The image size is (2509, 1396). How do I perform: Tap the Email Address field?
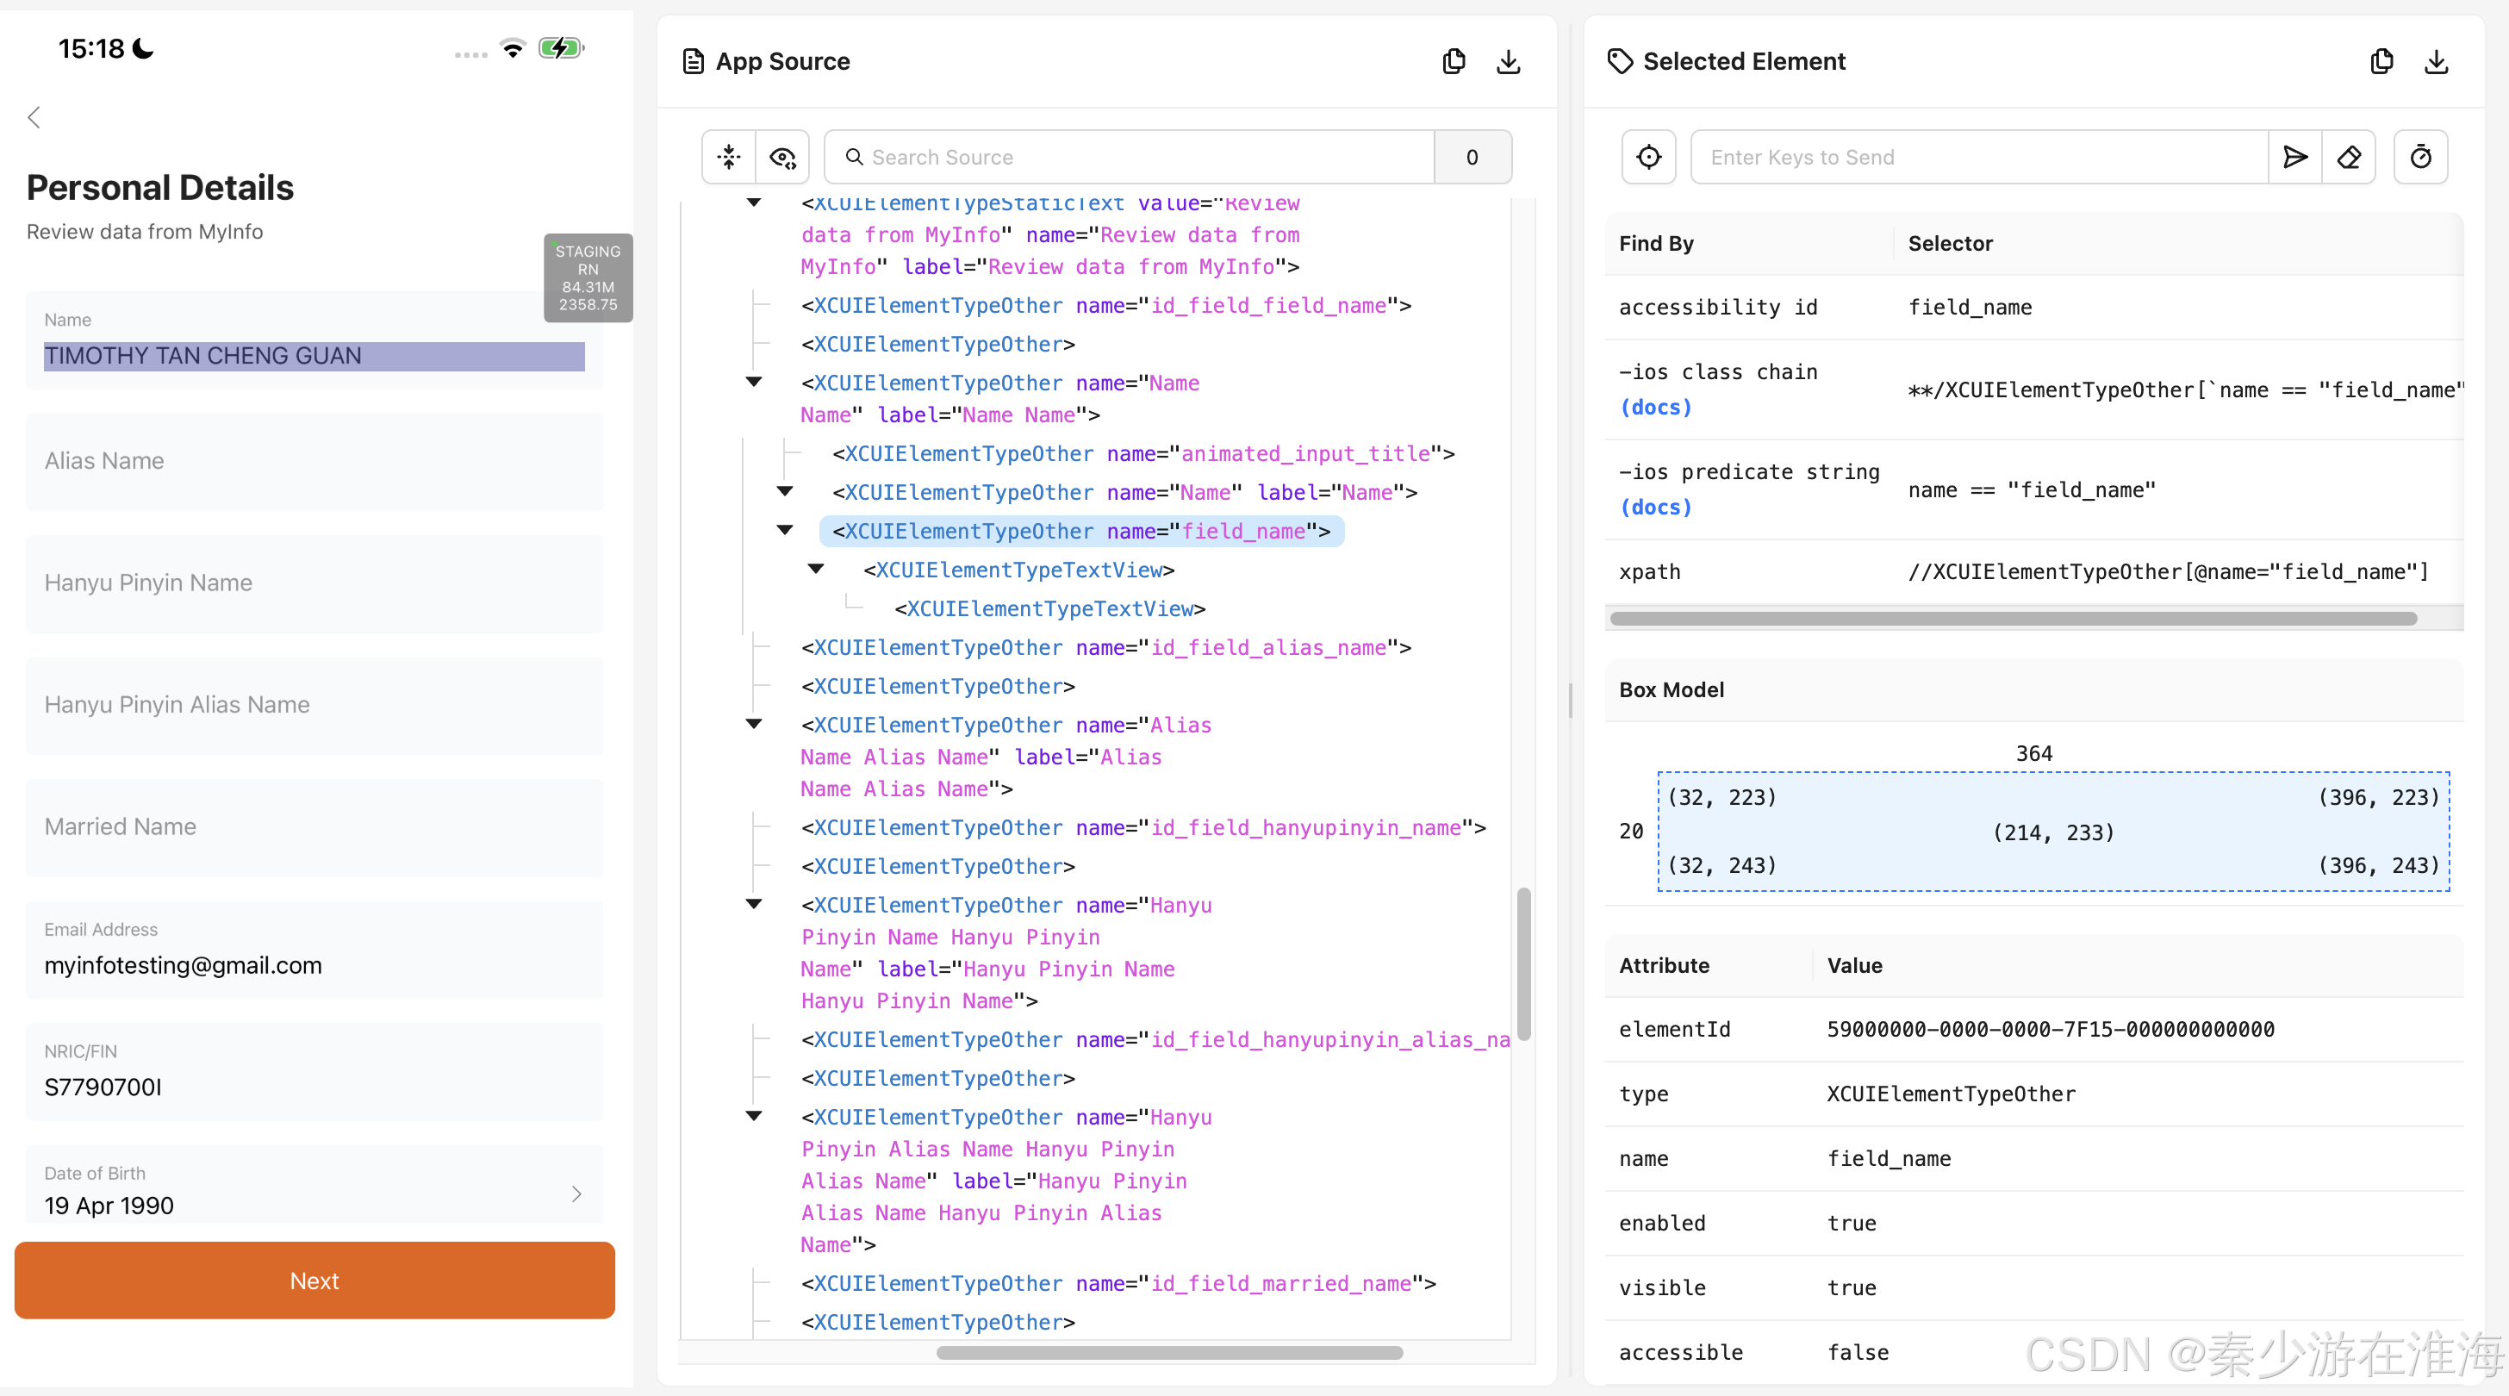tap(314, 950)
